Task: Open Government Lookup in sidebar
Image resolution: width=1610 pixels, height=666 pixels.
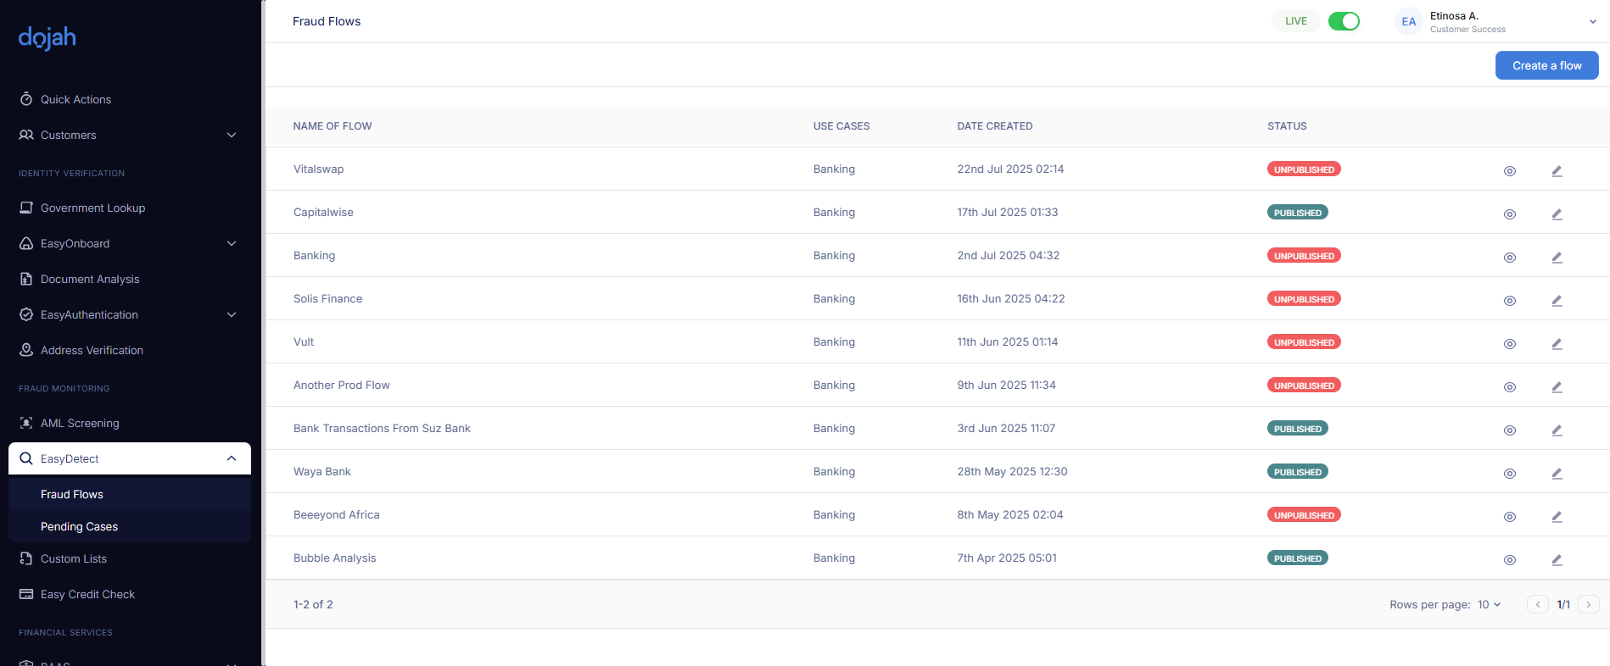Action: point(92,208)
